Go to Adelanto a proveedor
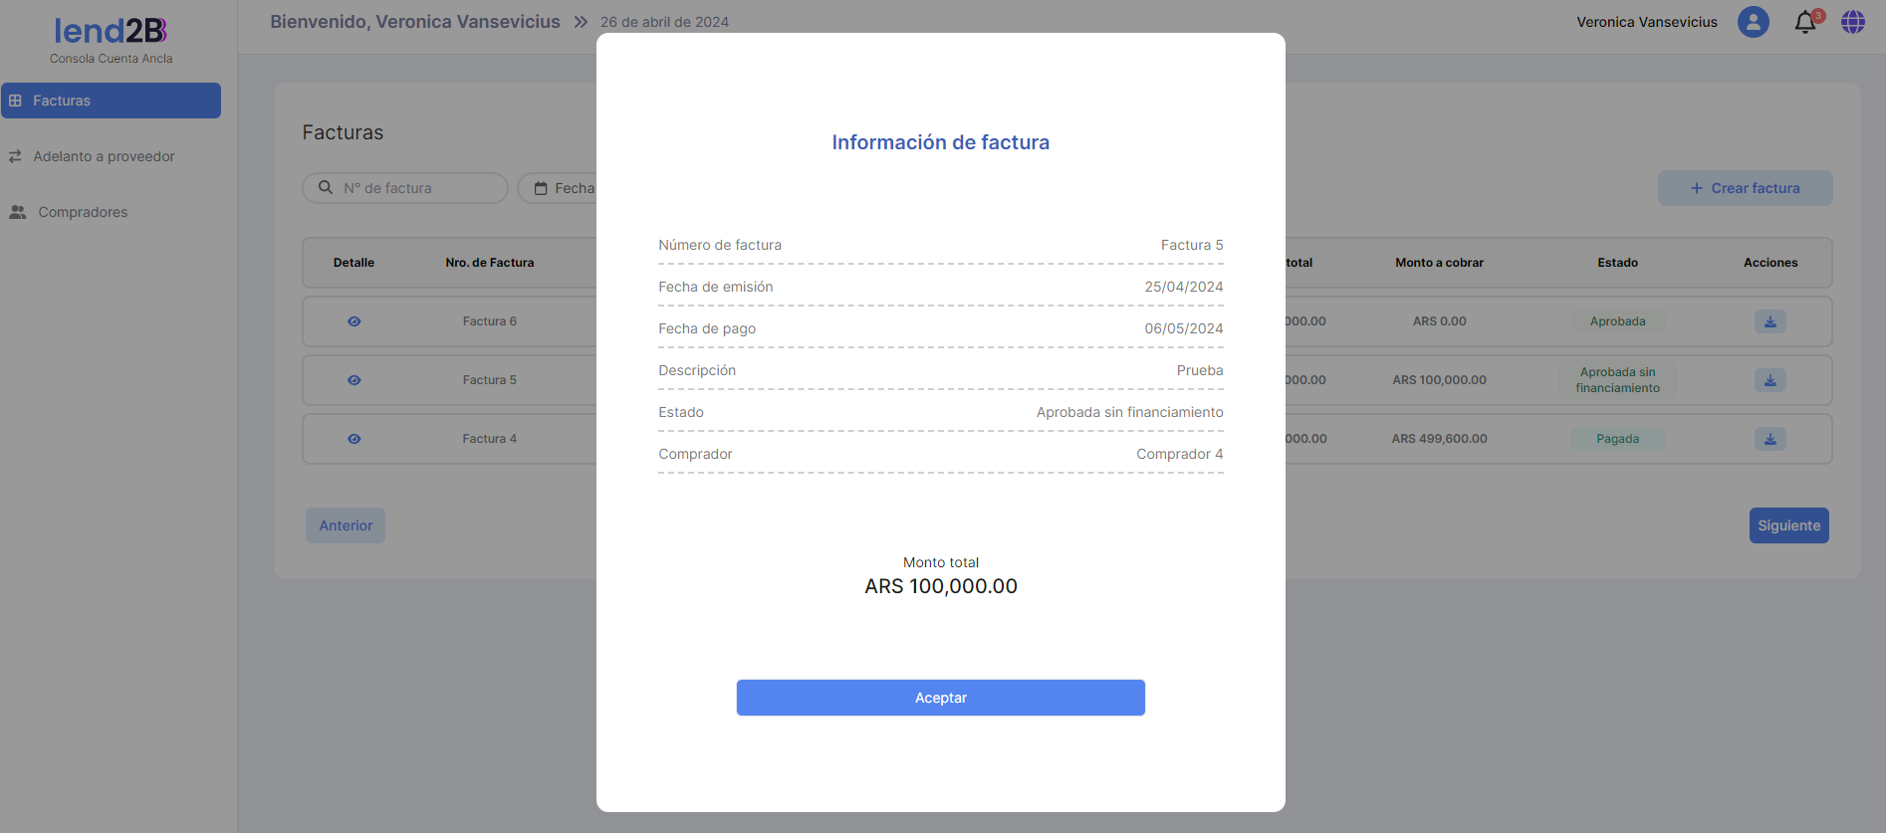Image resolution: width=1886 pixels, height=833 pixels. click(104, 156)
